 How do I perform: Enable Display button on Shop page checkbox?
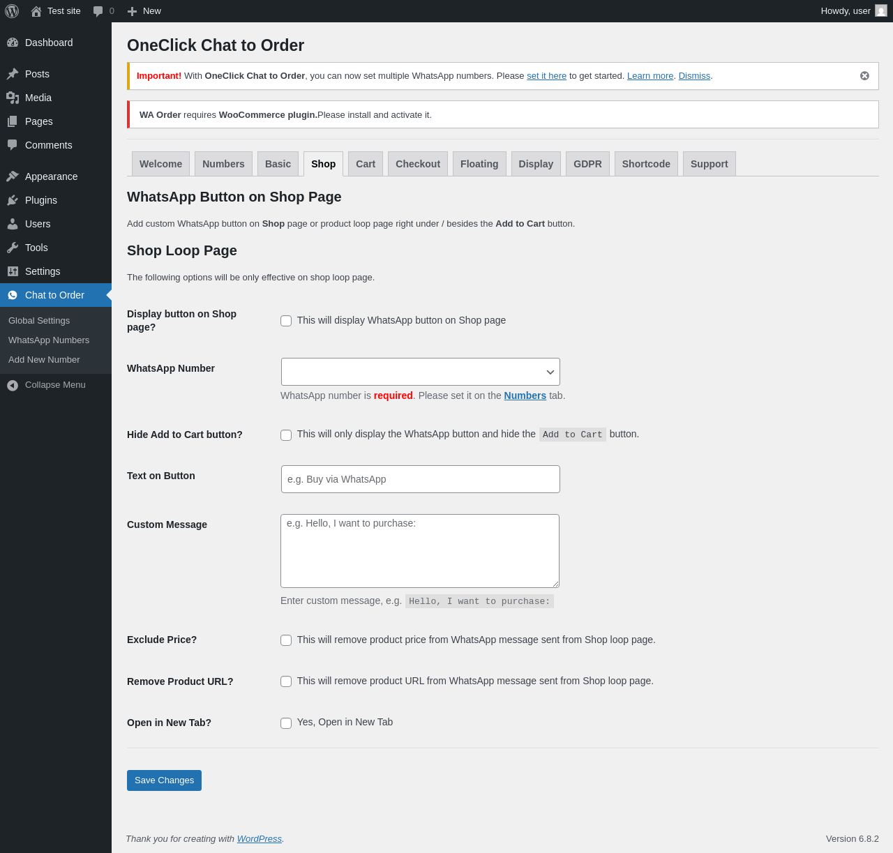pyautogui.click(x=286, y=321)
